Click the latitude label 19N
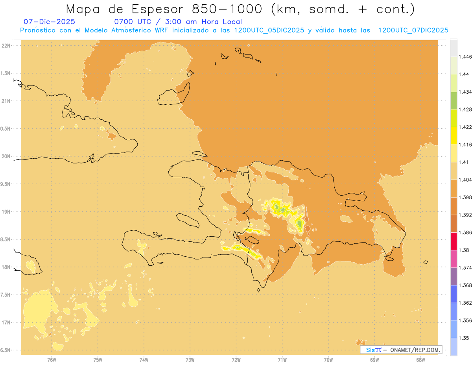 click(7, 212)
